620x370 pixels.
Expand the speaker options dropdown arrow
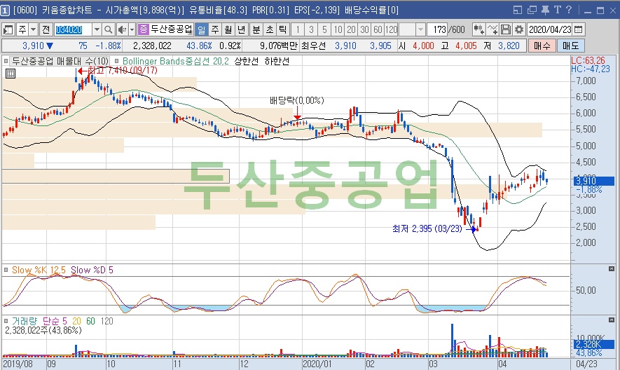[132, 29]
